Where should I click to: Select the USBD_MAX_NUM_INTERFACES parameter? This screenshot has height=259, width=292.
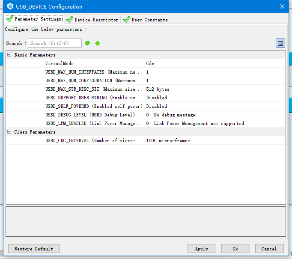[x=93, y=72]
